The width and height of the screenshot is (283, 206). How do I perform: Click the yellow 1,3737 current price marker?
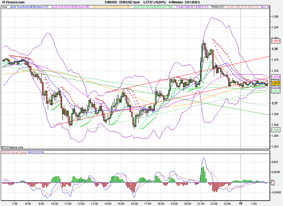276,83
